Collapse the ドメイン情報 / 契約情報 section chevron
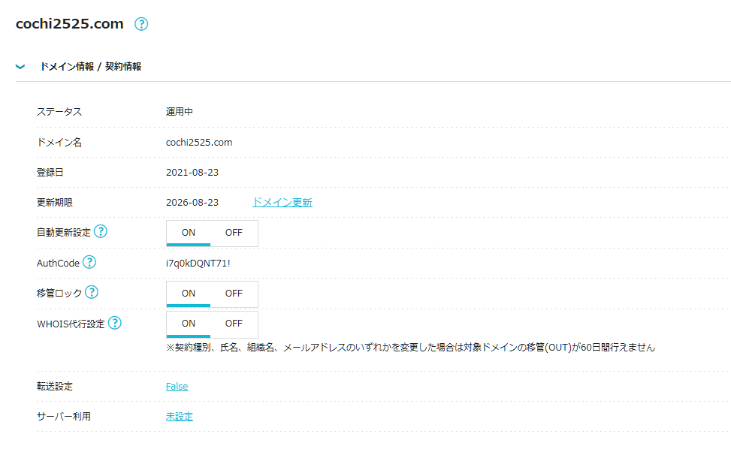731x458 pixels. 20,67
